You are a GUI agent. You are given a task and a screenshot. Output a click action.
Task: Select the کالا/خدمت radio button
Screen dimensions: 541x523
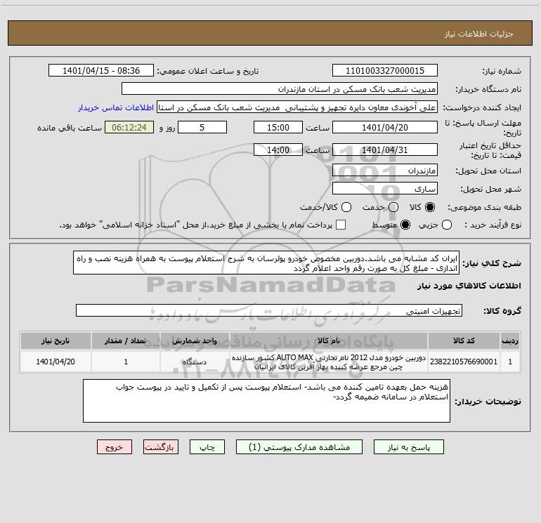pos(346,207)
